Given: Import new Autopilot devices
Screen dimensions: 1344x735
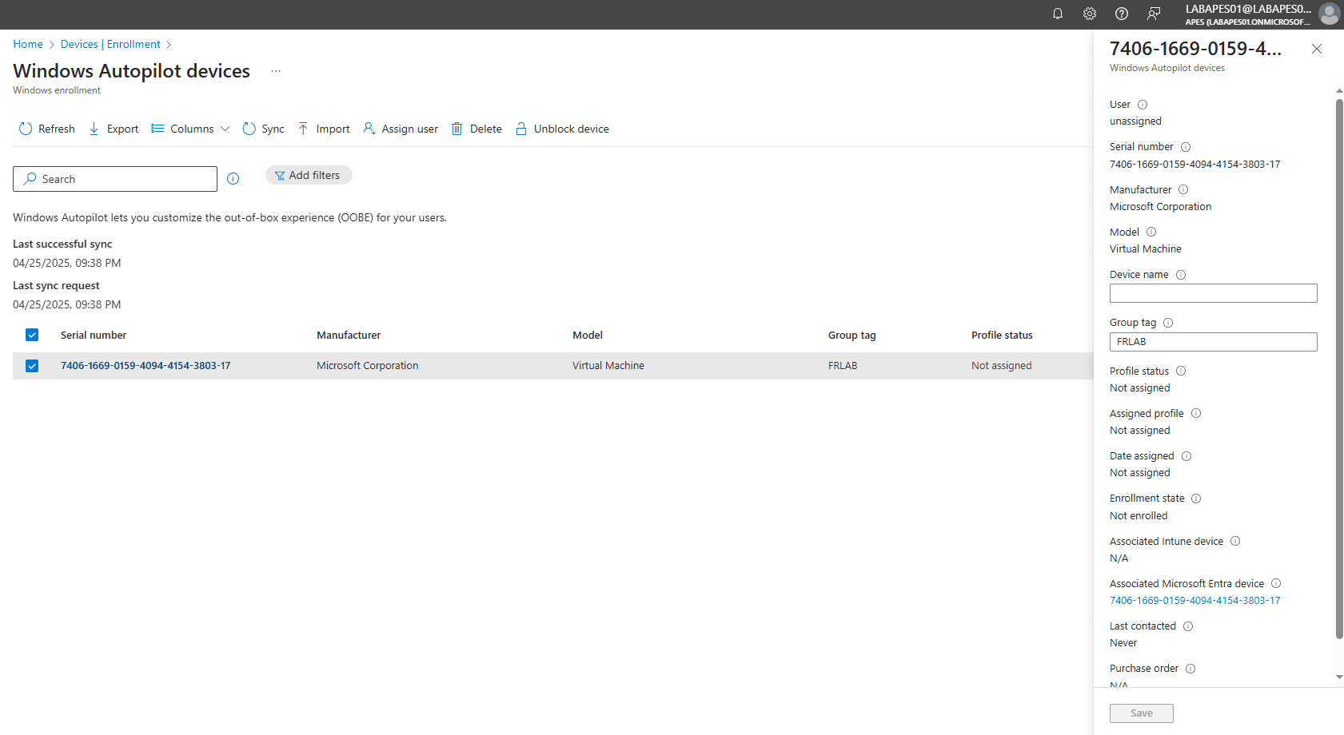Looking at the screenshot, I should [323, 129].
